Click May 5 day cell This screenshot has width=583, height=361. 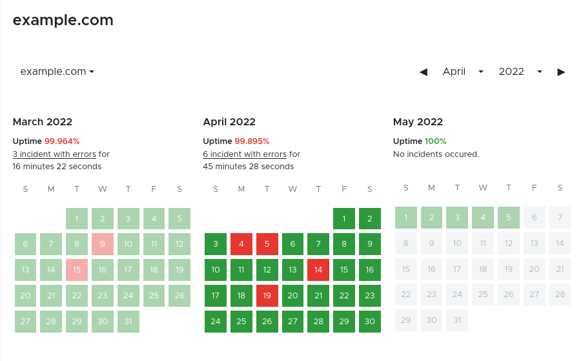point(509,218)
